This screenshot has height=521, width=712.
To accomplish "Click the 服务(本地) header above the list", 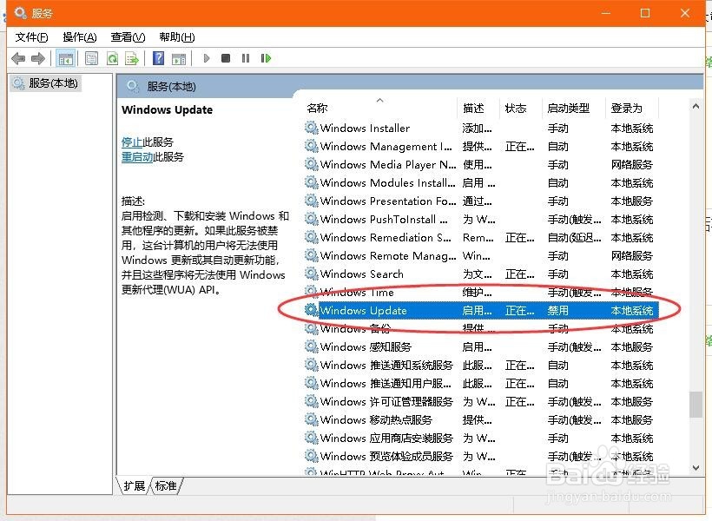I will click(171, 86).
